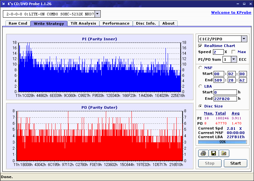Select the MSF radio button
This screenshot has height=181, width=254.
click(x=200, y=67)
